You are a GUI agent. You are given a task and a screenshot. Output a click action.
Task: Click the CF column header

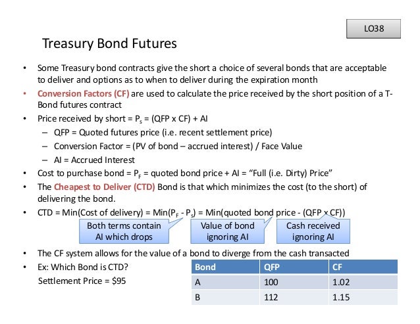coord(363,267)
